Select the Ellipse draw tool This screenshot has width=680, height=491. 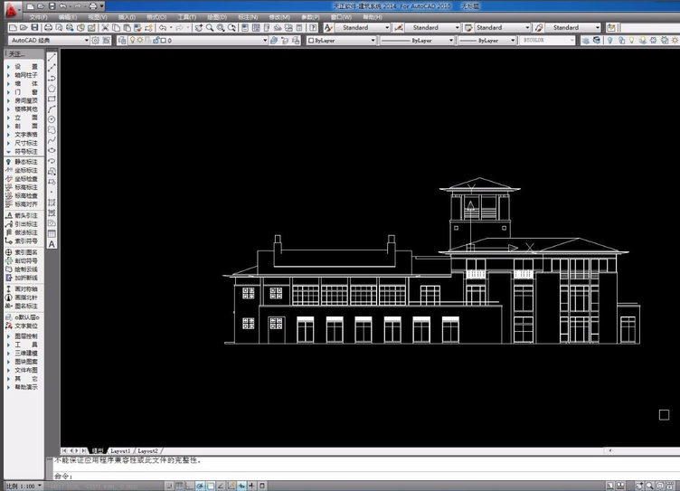point(52,150)
